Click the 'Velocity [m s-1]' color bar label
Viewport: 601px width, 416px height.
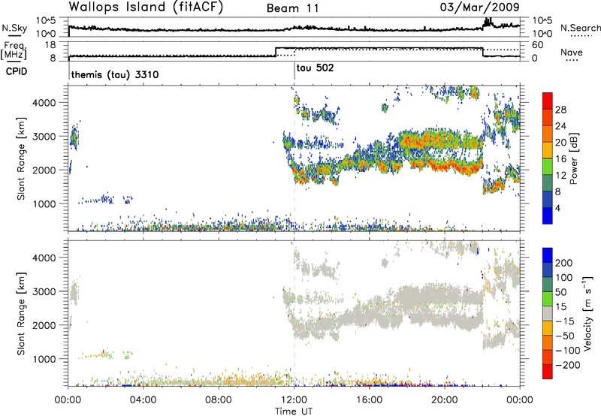click(x=588, y=313)
